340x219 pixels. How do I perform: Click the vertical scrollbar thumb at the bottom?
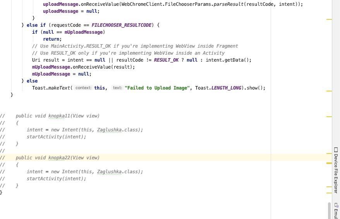[x=329, y=210]
